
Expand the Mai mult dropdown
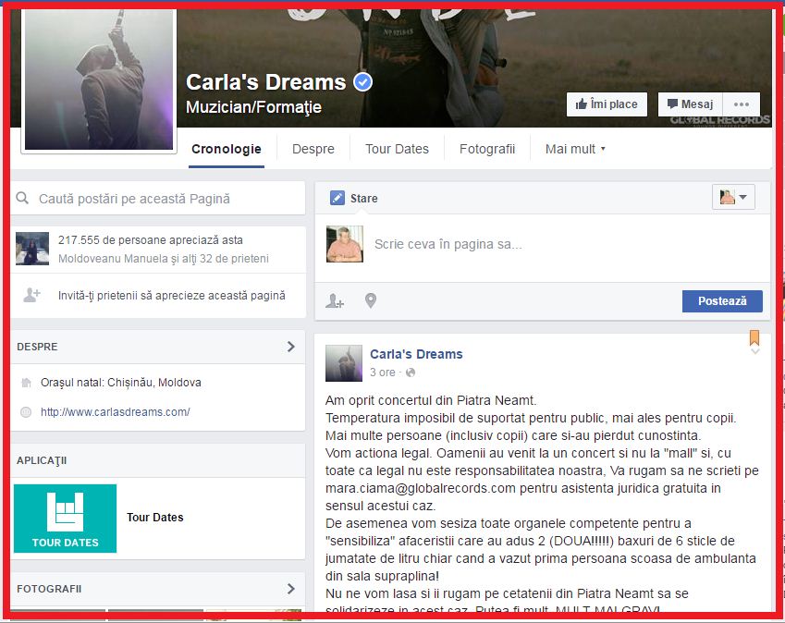click(x=575, y=149)
